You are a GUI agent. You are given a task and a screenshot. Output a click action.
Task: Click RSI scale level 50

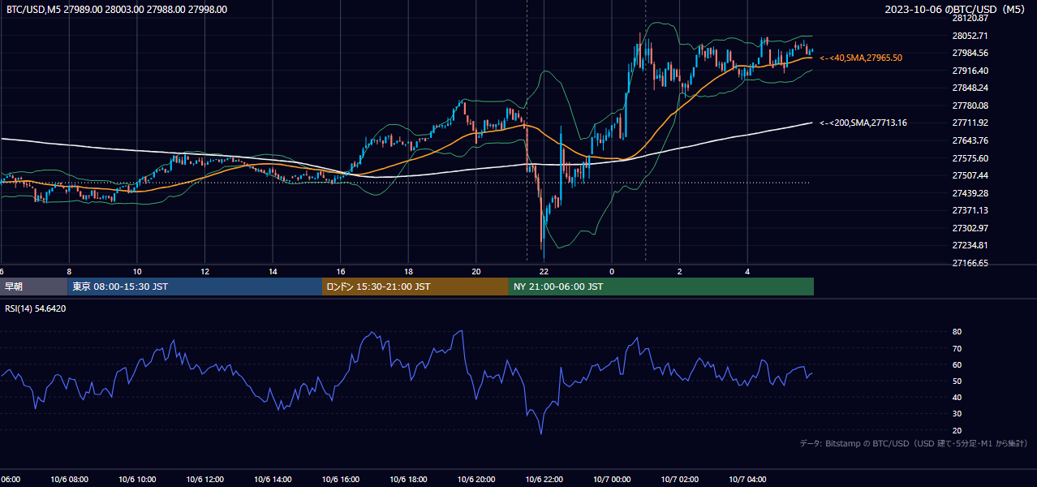point(957,381)
